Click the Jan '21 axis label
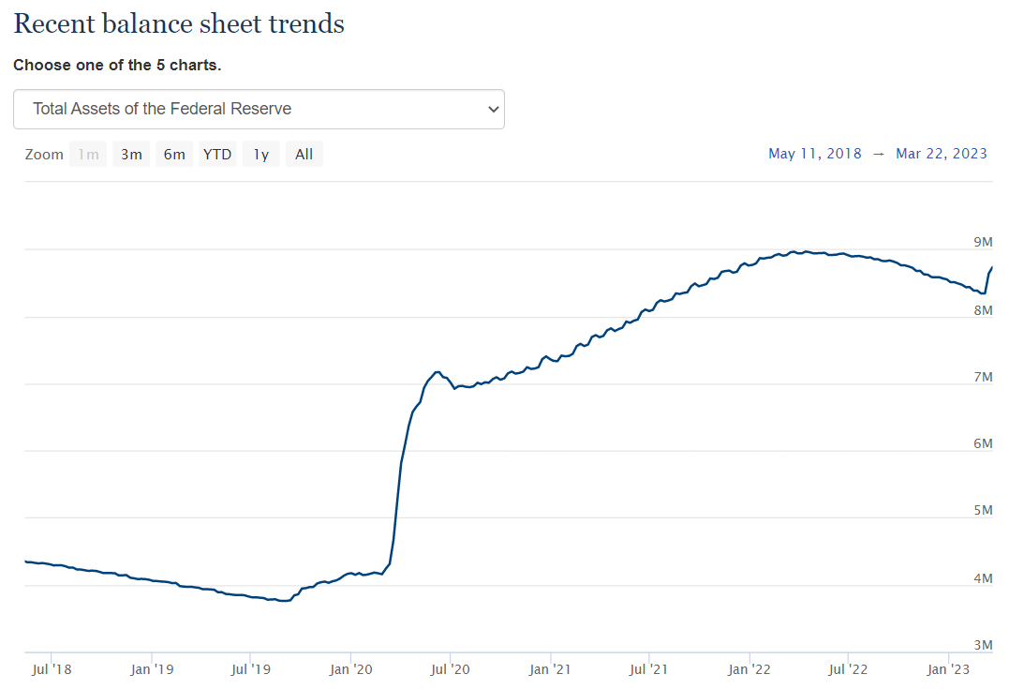Image resolution: width=1009 pixels, height=689 pixels. 550,669
